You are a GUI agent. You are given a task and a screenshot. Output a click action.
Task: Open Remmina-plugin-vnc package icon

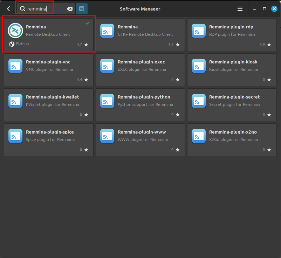coord(15,66)
